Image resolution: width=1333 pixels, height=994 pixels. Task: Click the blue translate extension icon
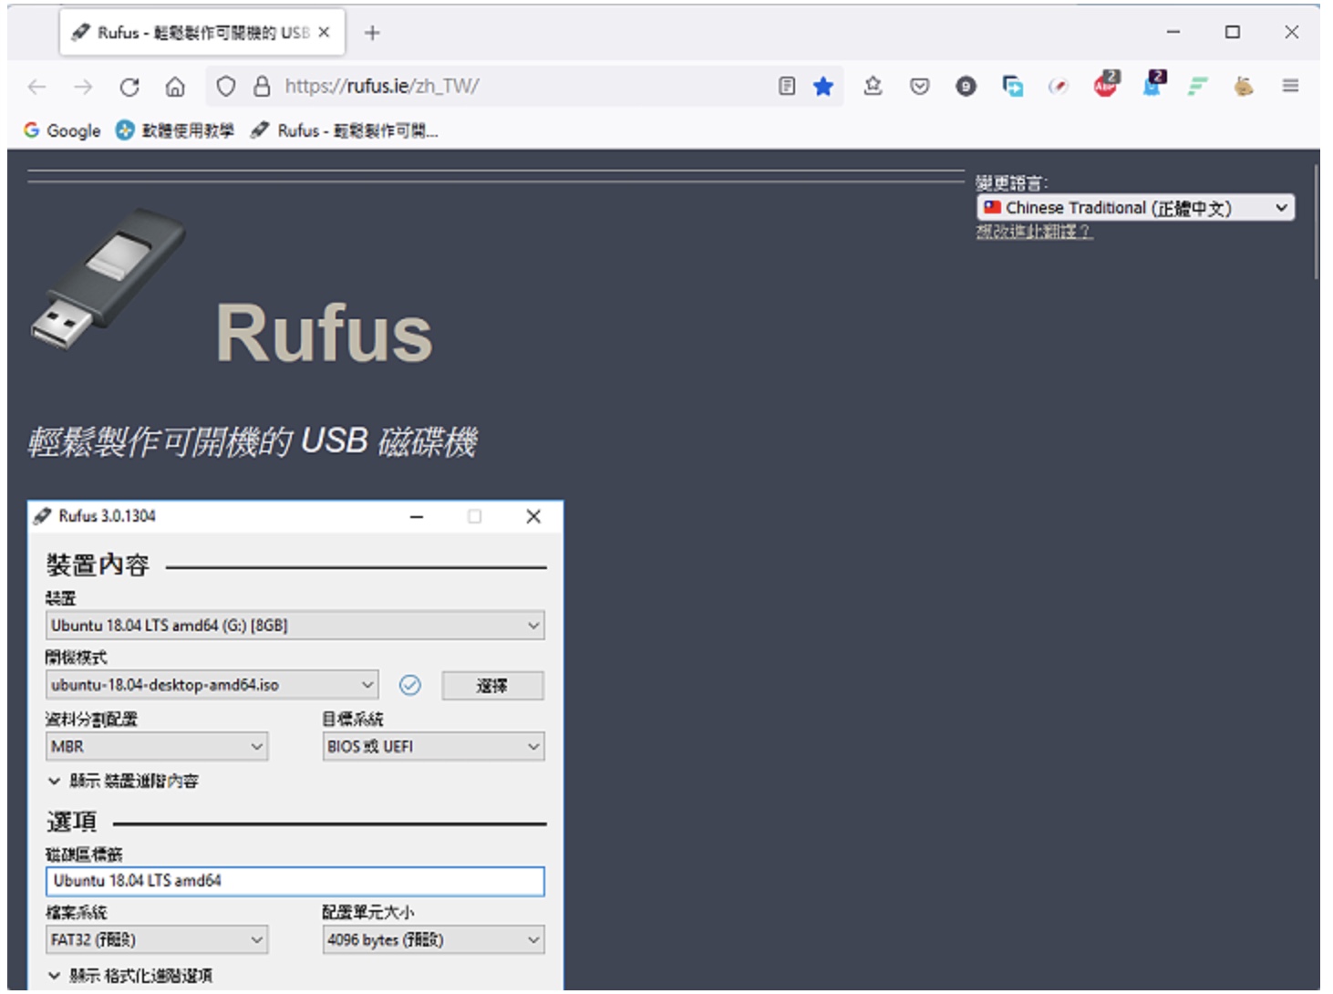coord(1012,87)
